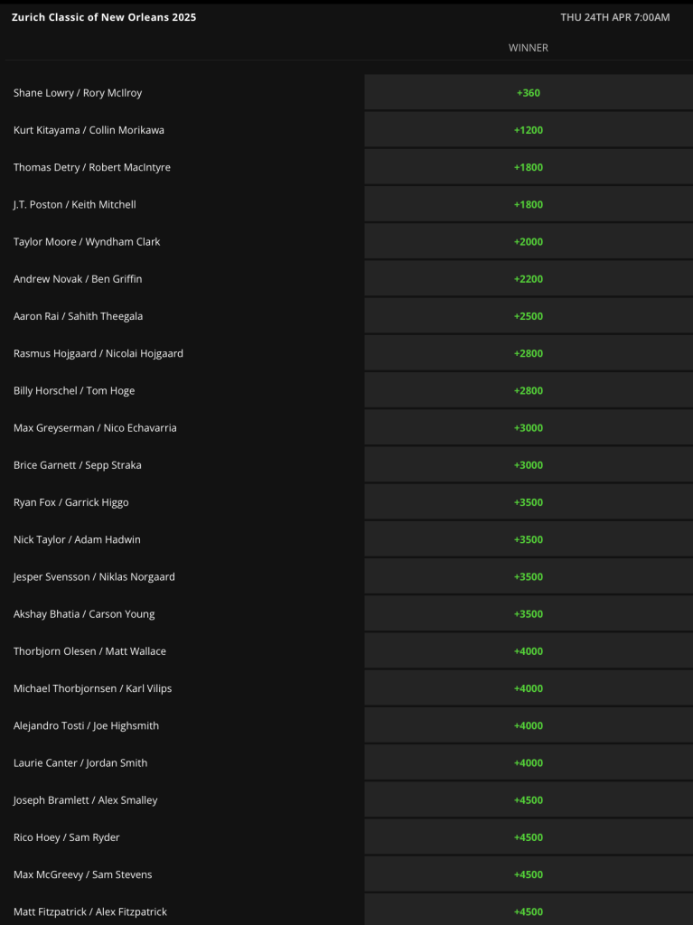Pick Ryan Fox / Garrick Higgo +3500 odds
Viewport: 693px width, 925px height.
tap(529, 501)
